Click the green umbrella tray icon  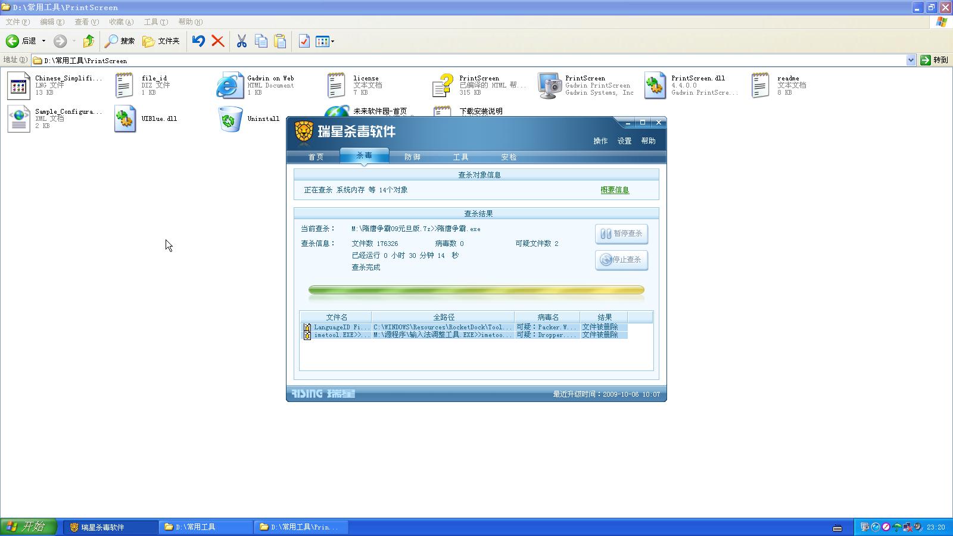(x=897, y=527)
